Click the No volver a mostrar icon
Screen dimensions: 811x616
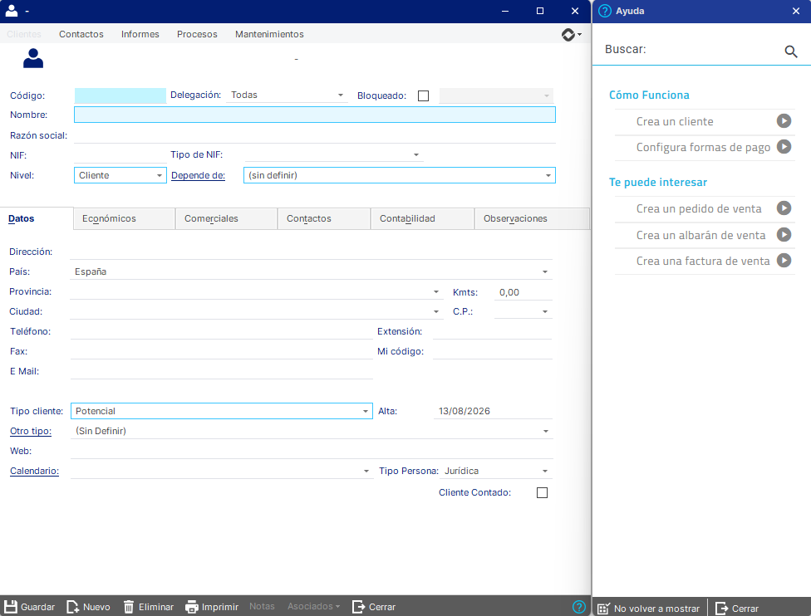coord(603,609)
